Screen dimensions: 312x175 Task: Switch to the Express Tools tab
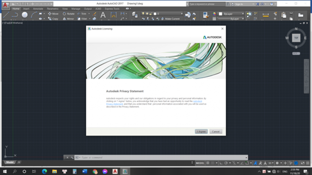[112, 9]
